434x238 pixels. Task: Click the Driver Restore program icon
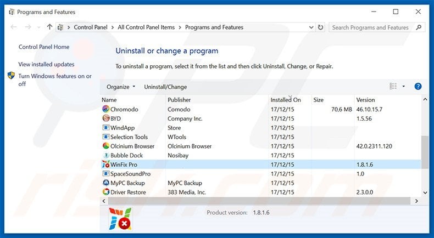[105, 192]
